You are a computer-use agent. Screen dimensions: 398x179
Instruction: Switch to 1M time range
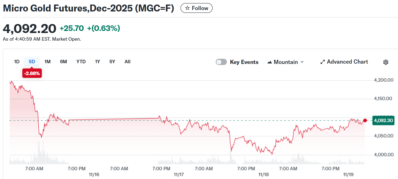click(47, 62)
